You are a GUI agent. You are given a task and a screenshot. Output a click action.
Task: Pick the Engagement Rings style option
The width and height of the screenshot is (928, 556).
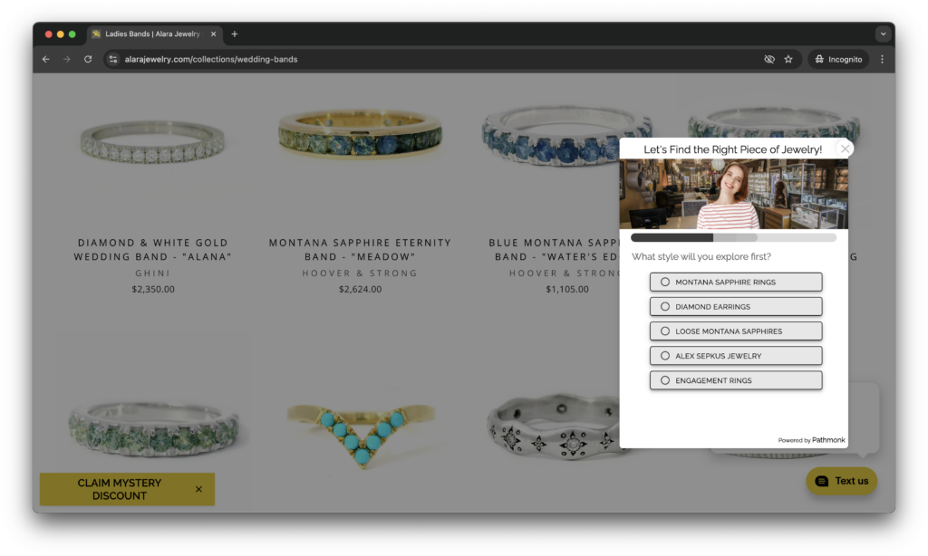(x=735, y=379)
